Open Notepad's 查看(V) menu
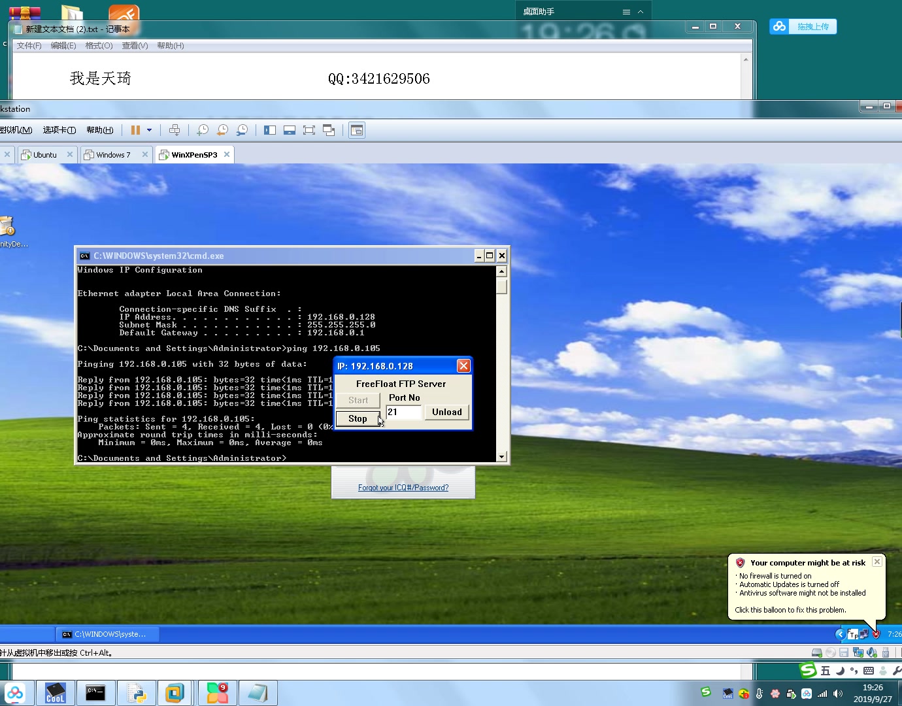The width and height of the screenshot is (902, 706). pos(135,46)
